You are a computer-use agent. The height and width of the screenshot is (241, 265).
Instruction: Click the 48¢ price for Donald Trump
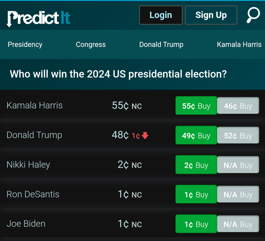(x=120, y=135)
